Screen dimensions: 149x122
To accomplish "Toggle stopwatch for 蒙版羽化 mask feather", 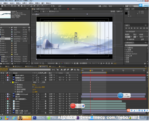I will coord(15,87).
